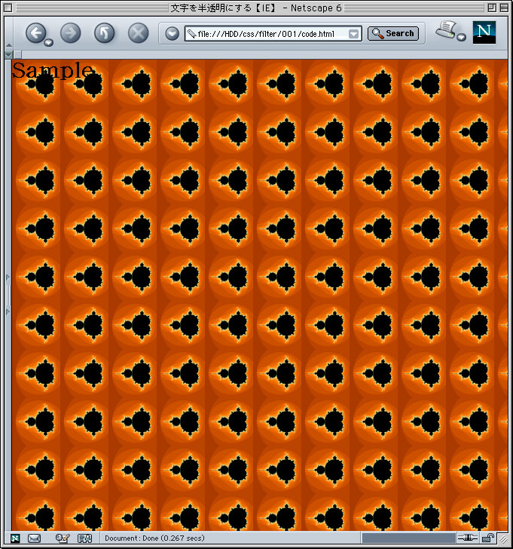Open Address Book from the status bar icon
Viewport: 513px width, 549px height.
point(84,538)
